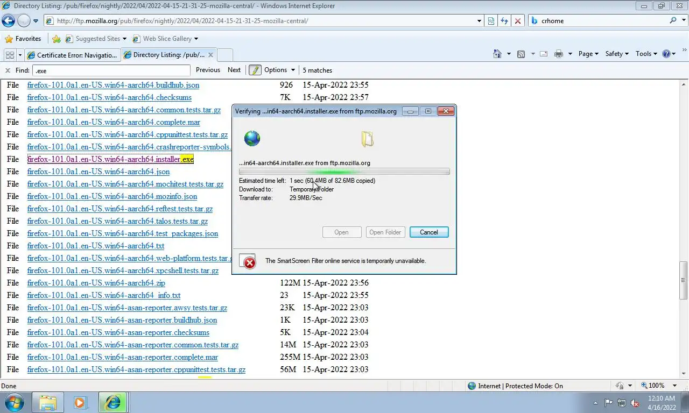Image resolution: width=689 pixels, height=413 pixels.
Task: Open the Tools menu
Action: (x=646, y=54)
